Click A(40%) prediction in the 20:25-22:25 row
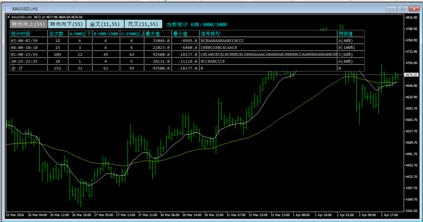The image size is (423, 222). coord(351,61)
